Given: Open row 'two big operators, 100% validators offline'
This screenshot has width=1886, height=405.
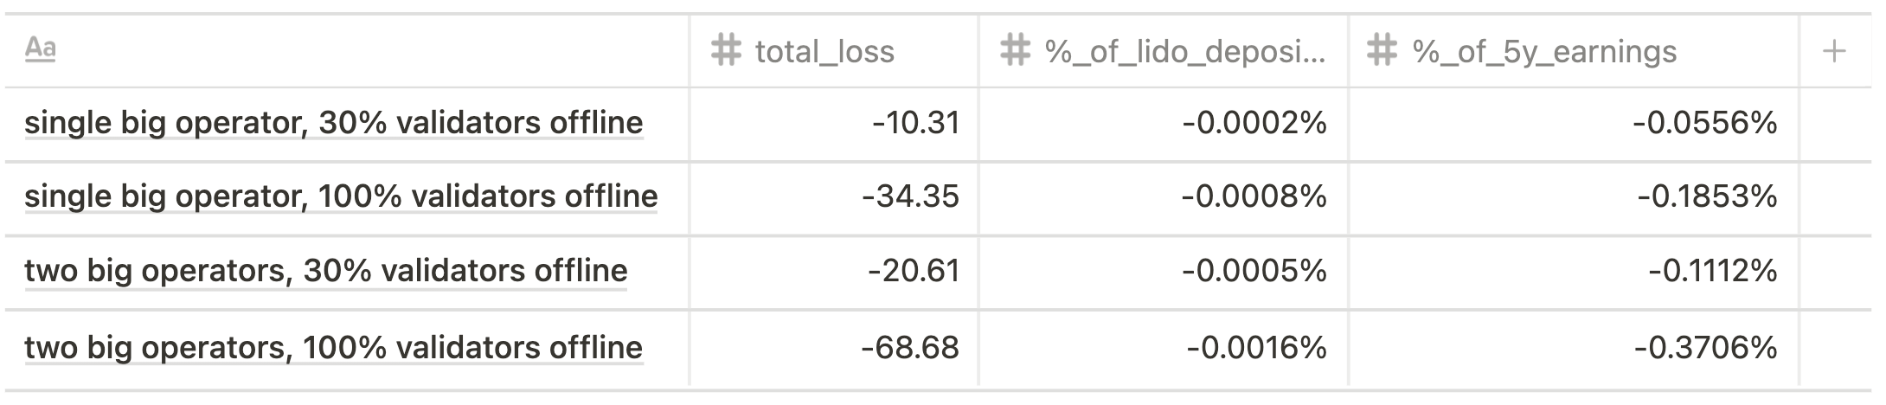Looking at the screenshot, I should pos(334,347).
